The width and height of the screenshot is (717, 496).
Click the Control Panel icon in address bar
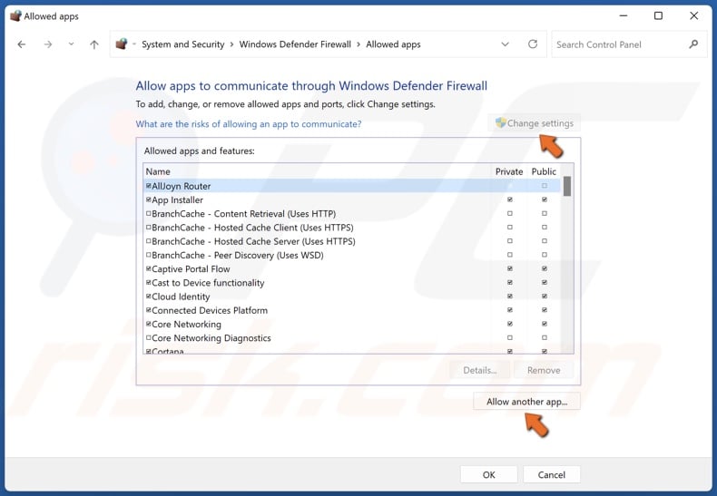pos(122,44)
